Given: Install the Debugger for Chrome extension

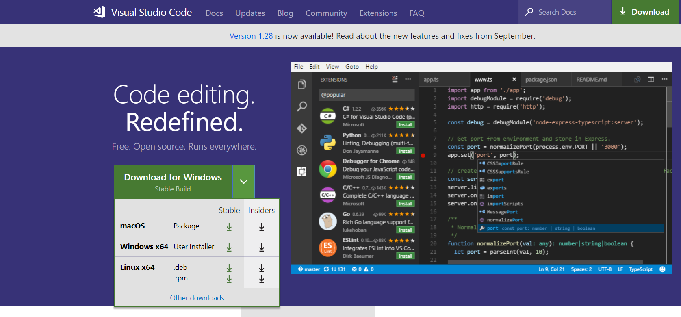Looking at the screenshot, I should pos(406,177).
